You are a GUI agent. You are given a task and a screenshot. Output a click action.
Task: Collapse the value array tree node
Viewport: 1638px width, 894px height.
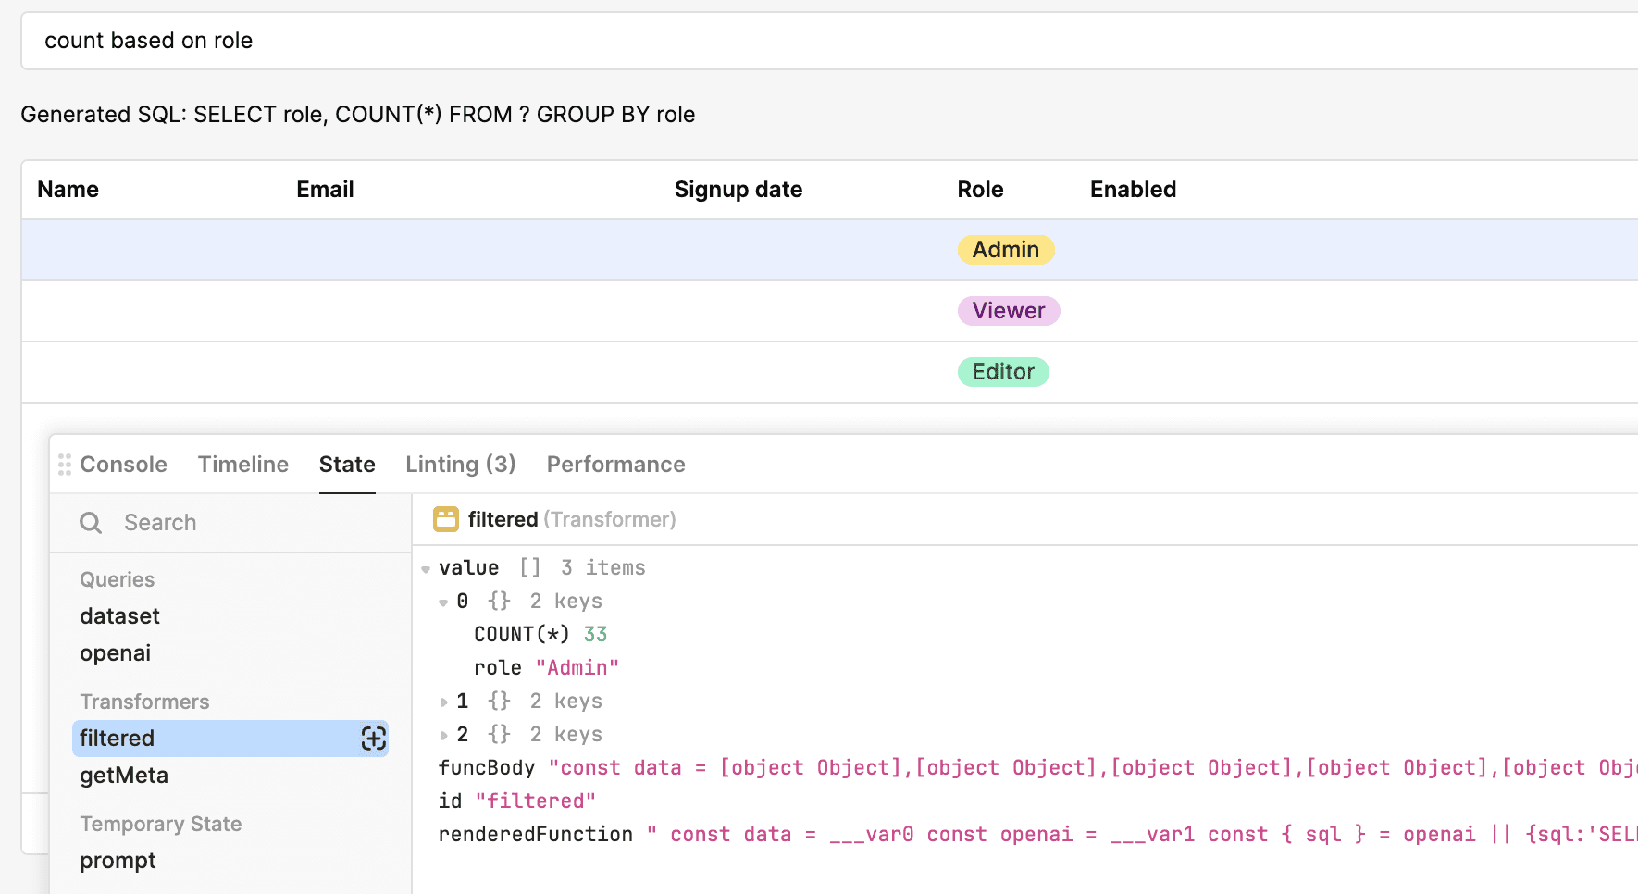click(426, 569)
